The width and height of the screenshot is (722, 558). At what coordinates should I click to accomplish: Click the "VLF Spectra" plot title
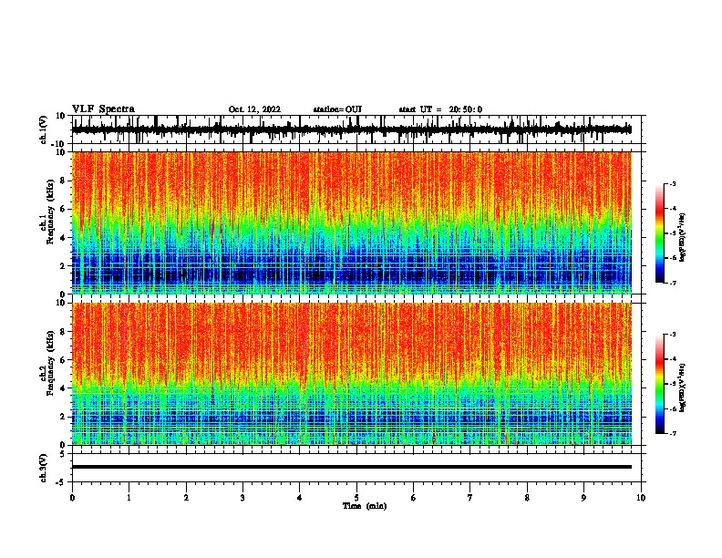(103, 109)
